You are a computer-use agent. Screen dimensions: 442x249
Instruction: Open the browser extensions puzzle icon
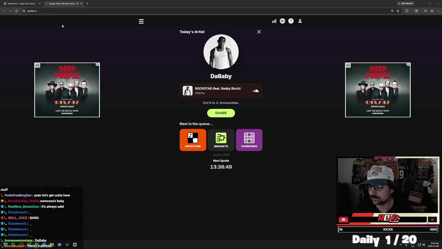coord(407,11)
